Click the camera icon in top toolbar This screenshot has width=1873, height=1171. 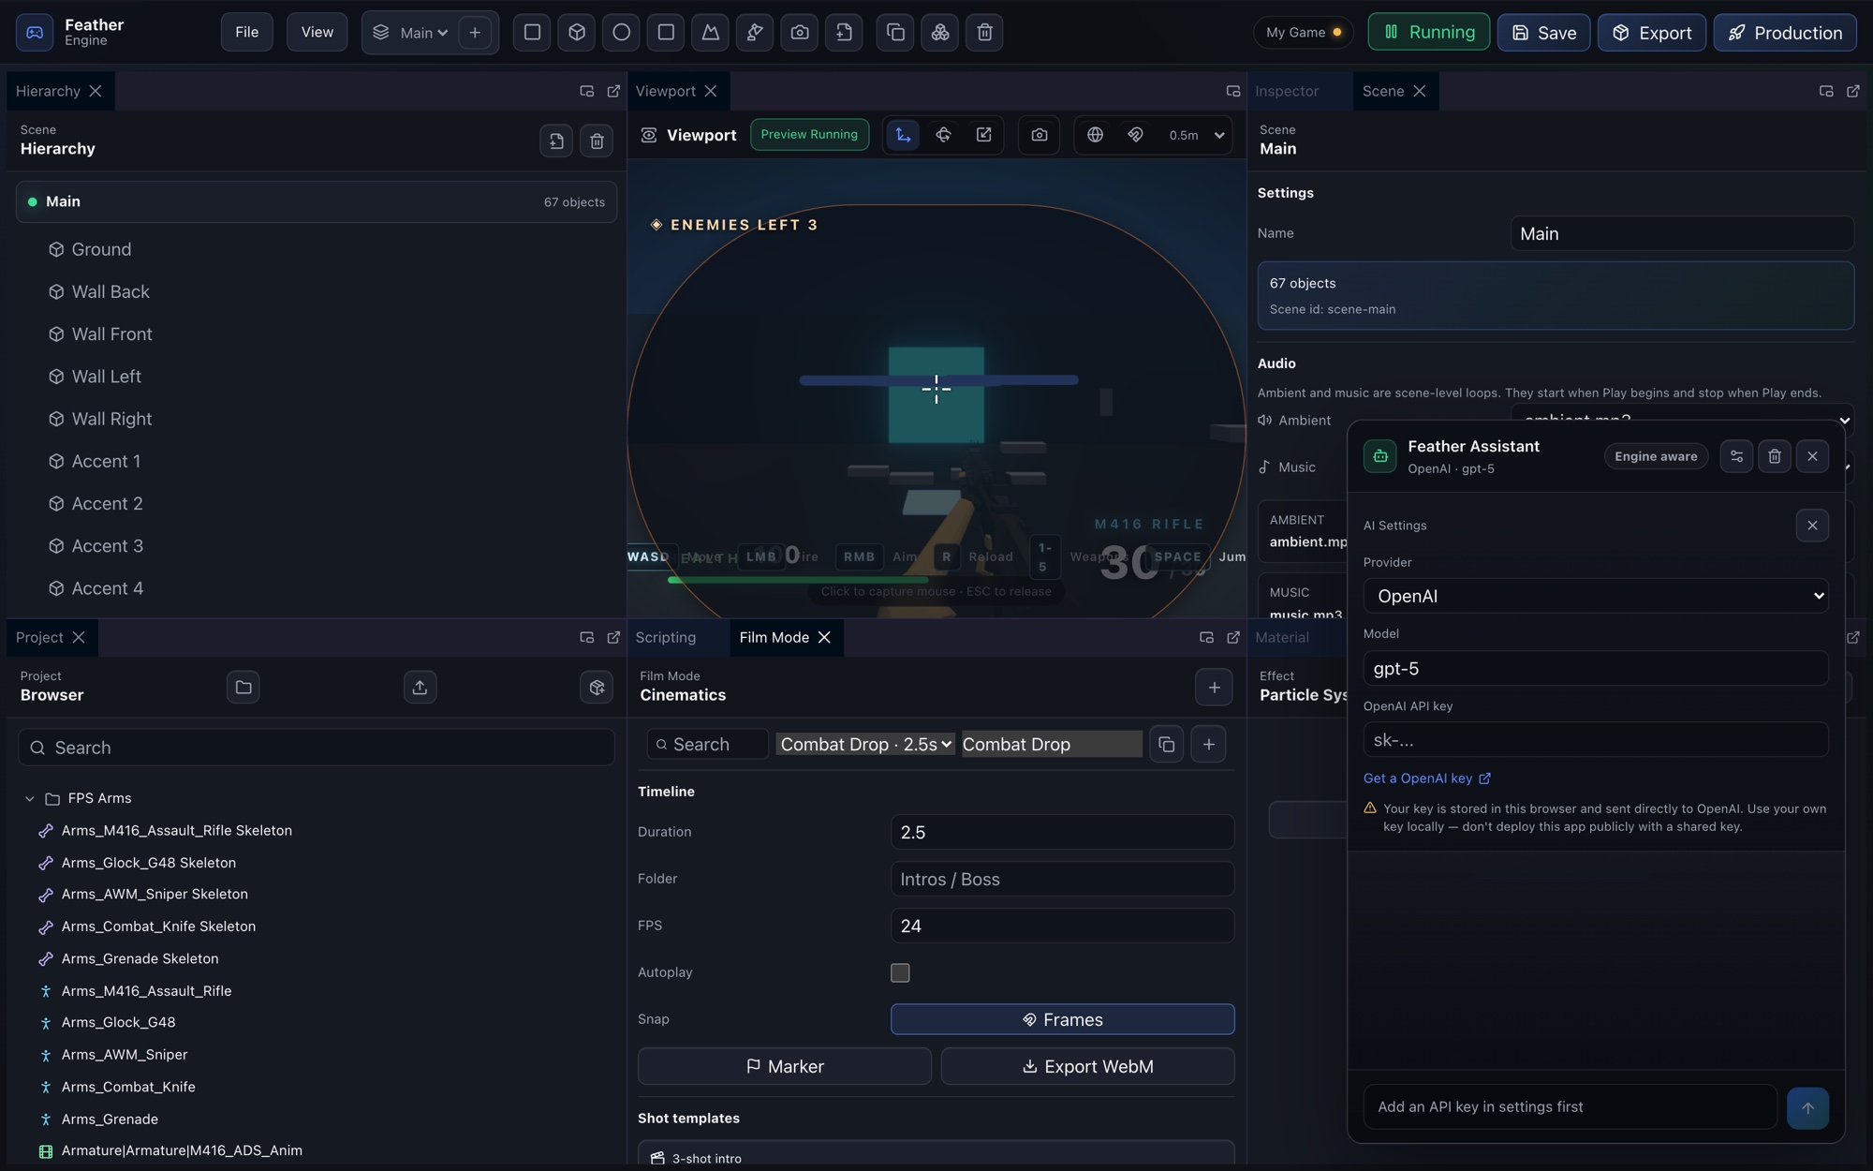pos(800,33)
